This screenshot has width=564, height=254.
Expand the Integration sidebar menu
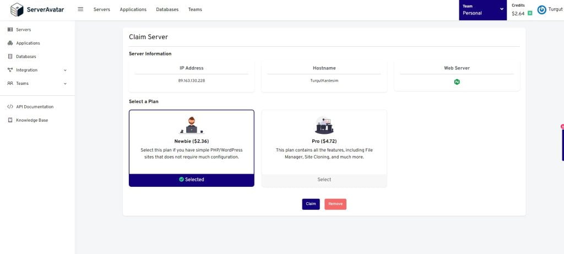[37, 70]
